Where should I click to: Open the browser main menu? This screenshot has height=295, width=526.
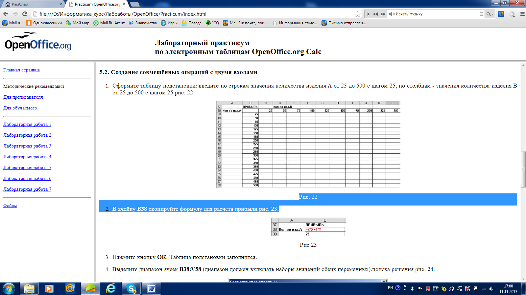click(522, 14)
